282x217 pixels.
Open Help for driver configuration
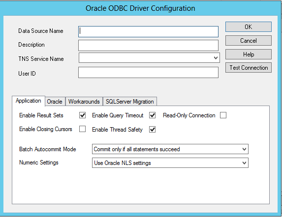[249, 54]
